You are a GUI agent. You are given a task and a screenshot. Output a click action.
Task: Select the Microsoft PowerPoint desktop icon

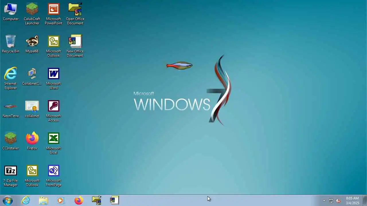point(53,14)
